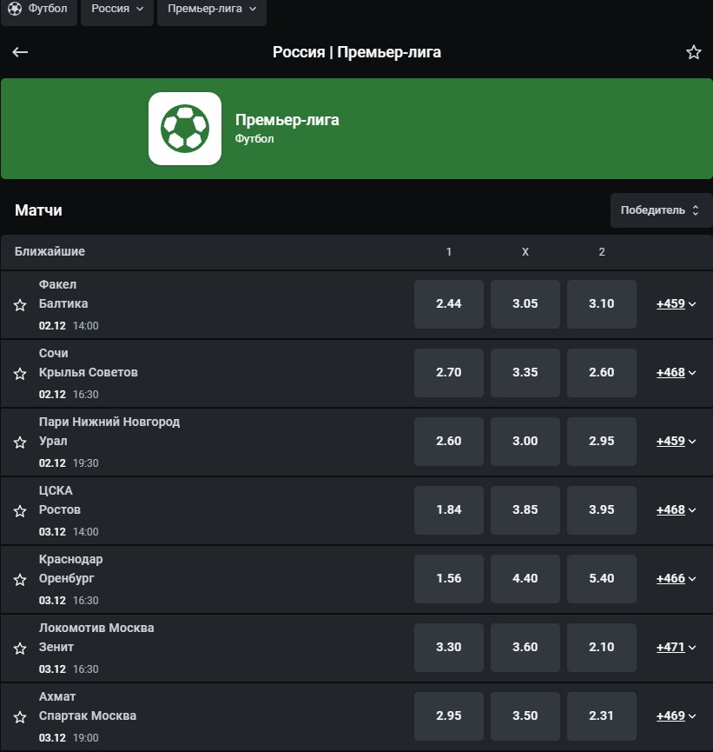This screenshot has height=752, width=713.
Task: Open the Зенит team name
Action: (x=56, y=647)
